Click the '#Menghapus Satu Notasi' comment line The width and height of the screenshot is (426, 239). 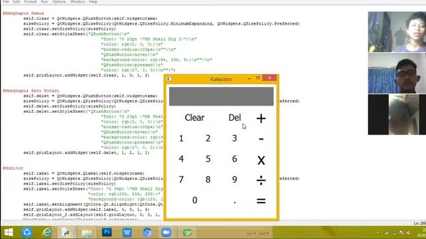tap(31, 91)
